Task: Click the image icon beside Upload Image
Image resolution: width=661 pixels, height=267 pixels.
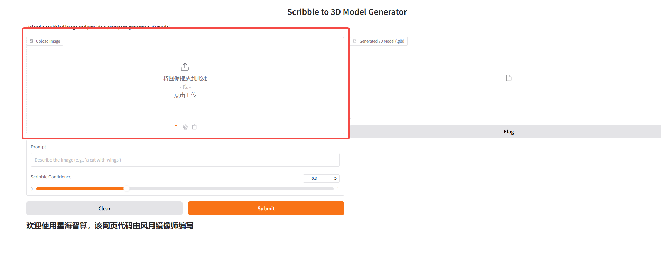Action: tap(31, 41)
